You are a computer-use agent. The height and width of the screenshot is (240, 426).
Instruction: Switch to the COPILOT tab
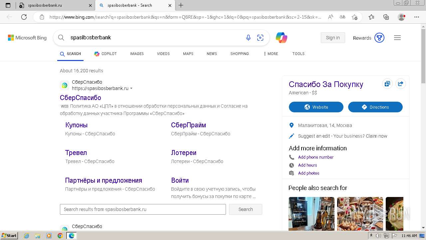pos(105,54)
